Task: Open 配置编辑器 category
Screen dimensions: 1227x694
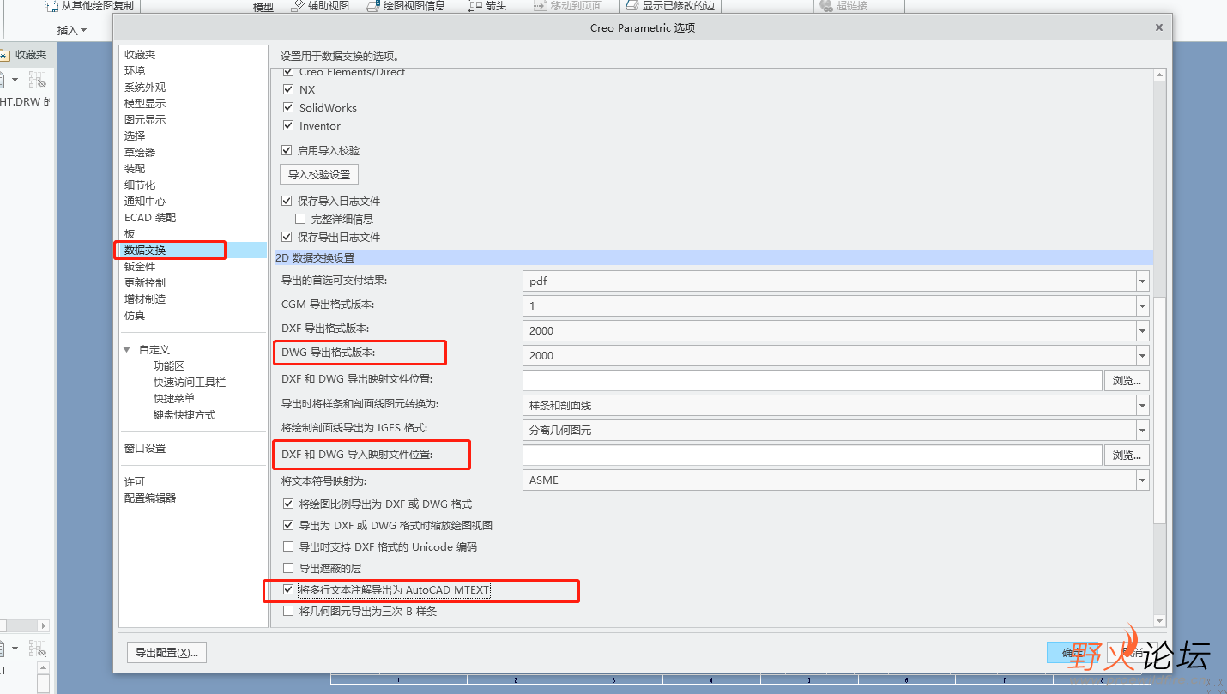Action: tap(150, 498)
